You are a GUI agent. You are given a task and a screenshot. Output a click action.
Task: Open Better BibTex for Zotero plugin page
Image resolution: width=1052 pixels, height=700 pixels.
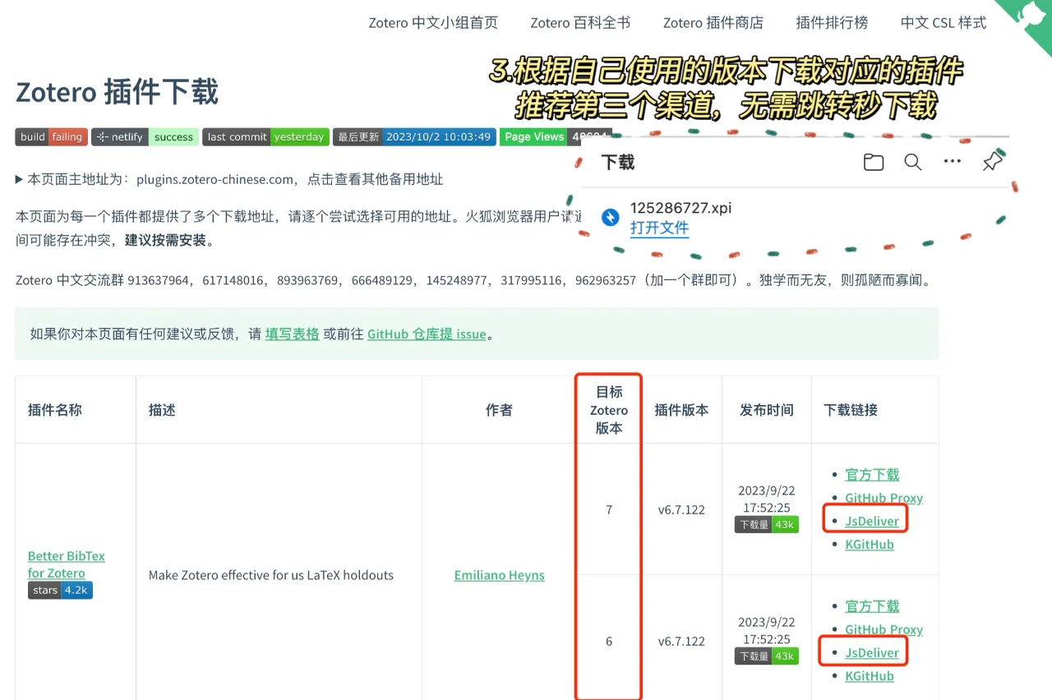pyautogui.click(x=66, y=564)
